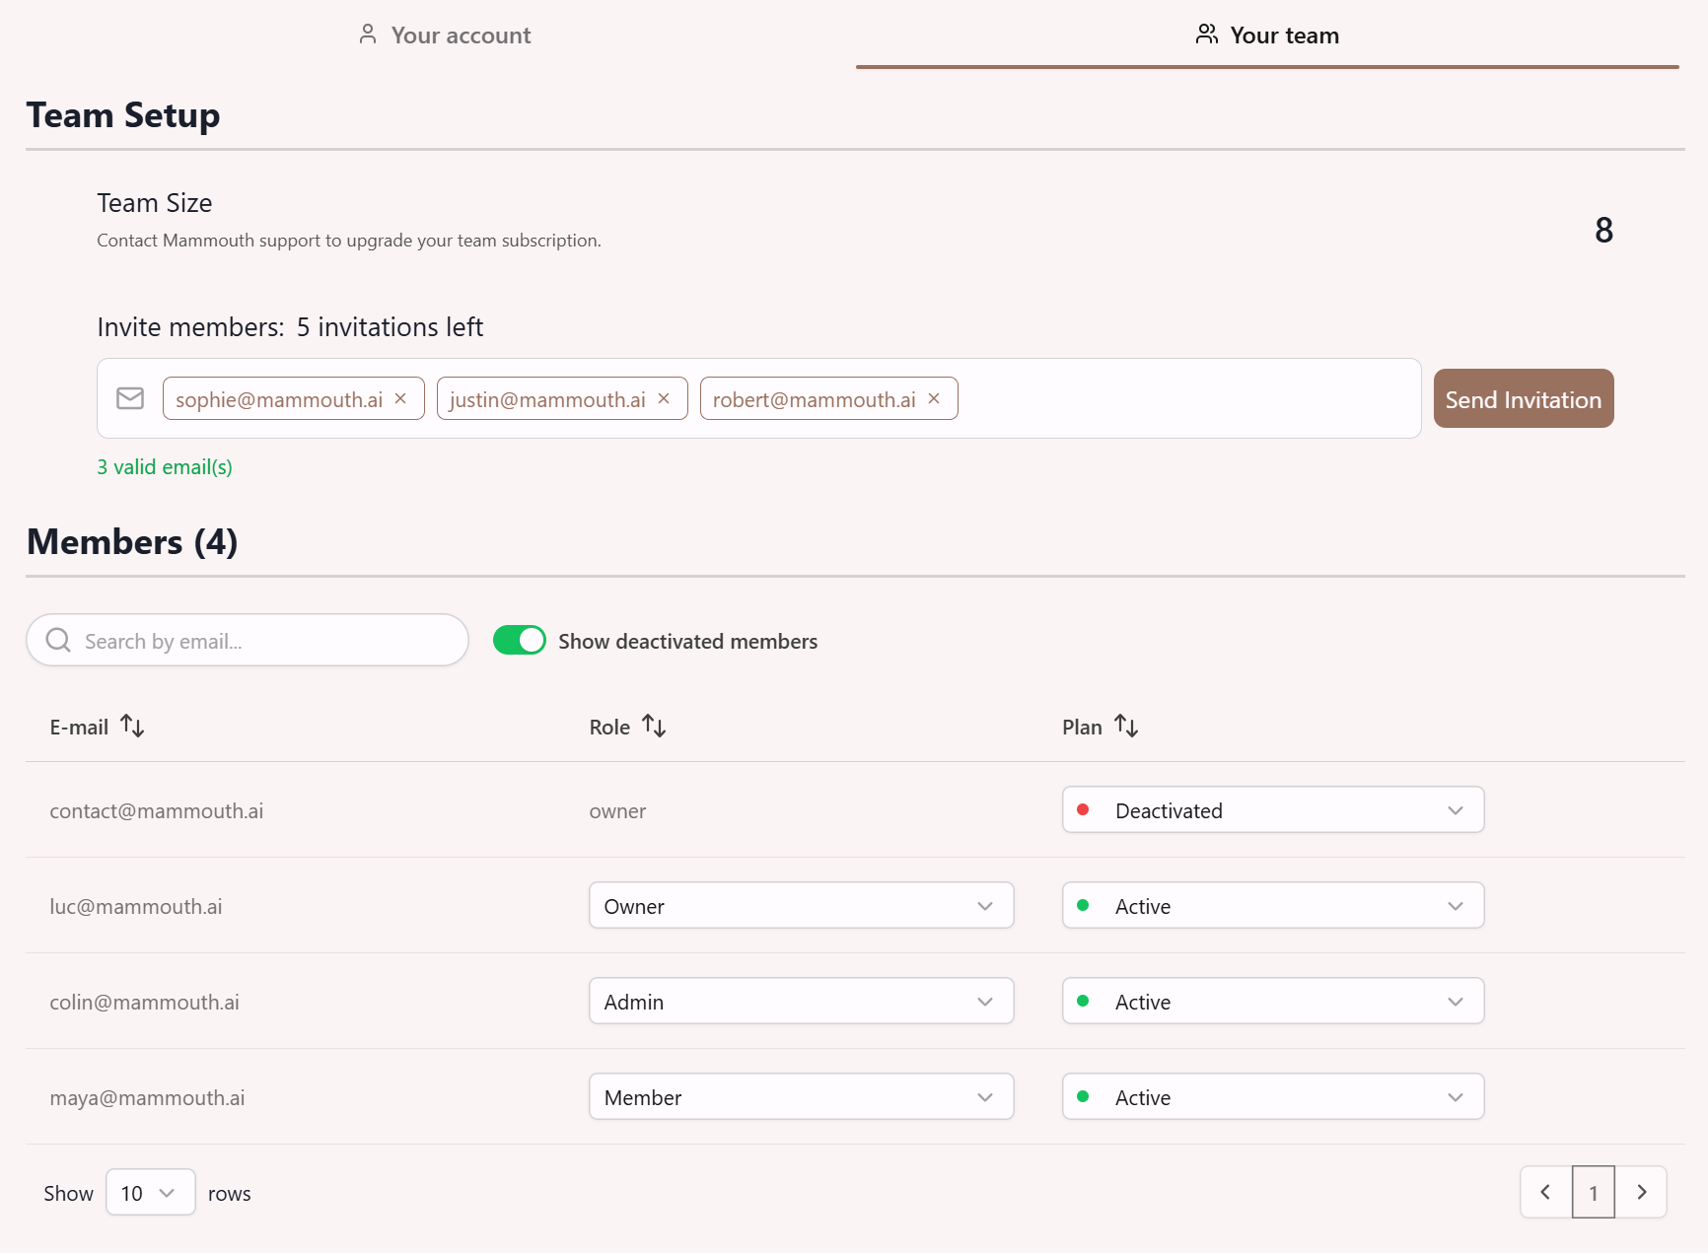
Task: Open role dropdown for luc@mammouth.ai
Action: pyautogui.click(x=801, y=906)
